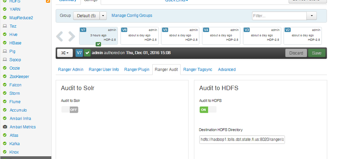Open the YARN service link
This screenshot has width=345, height=159.
point(15,9)
